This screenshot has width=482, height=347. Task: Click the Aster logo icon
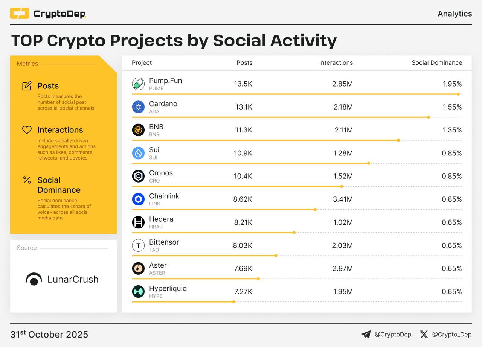point(138,268)
